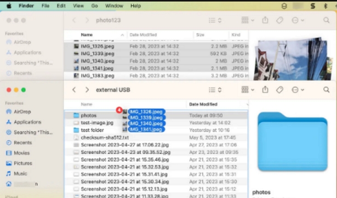337x198 pixels.
Task: Open the View menu
Action: (78, 6)
